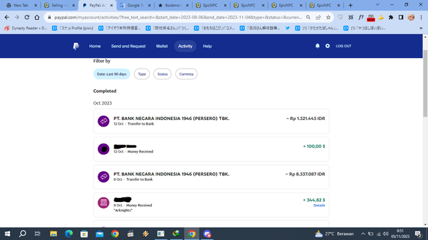Open the Wallet menu item
This screenshot has height=240, width=428.
pos(162,46)
